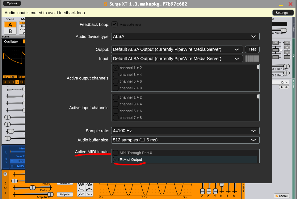Toggle output channel 1 + 2 checkbox
297x199 pixels.
[115, 68]
